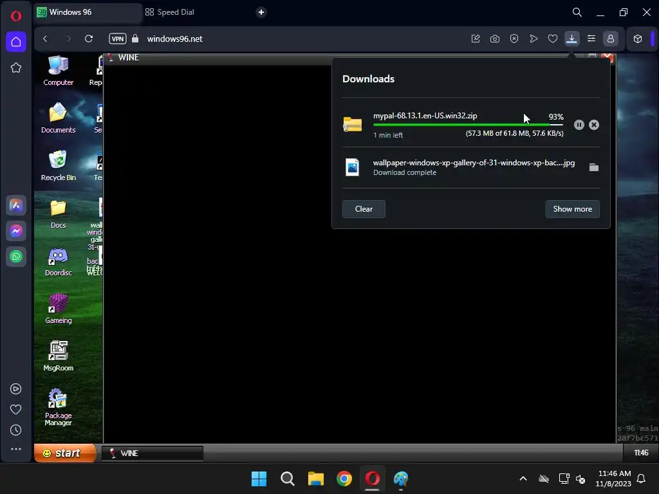This screenshot has width=659, height=494.
Task: Clear the downloads list
Action: (364, 209)
